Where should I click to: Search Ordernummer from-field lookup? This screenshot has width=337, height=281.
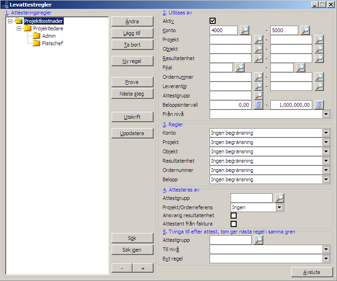258,77
